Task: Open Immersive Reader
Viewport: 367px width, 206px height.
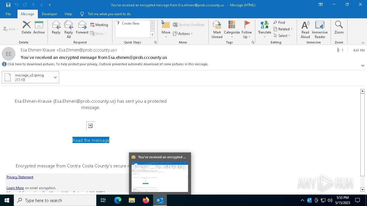Action: tap(320, 29)
